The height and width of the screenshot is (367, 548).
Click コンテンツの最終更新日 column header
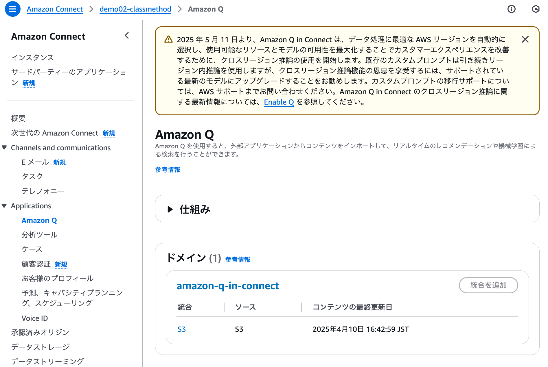pos(352,307)
